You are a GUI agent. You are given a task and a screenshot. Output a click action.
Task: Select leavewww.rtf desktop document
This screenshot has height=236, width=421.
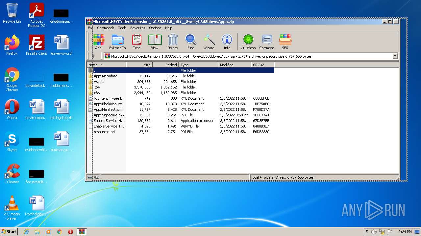pos(61,45)
